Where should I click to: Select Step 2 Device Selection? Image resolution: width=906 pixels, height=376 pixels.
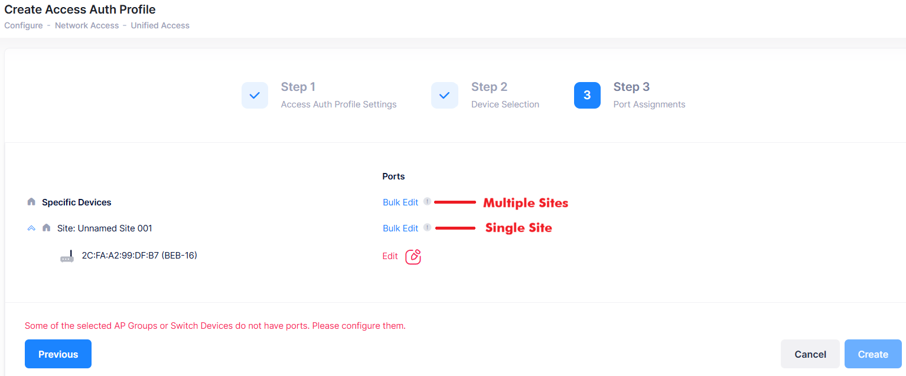tap(505, 95)
